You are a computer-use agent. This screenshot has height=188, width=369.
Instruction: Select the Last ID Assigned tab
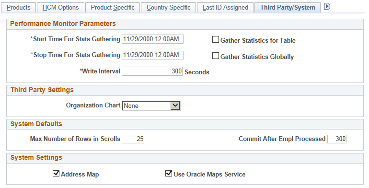(225, 8)
